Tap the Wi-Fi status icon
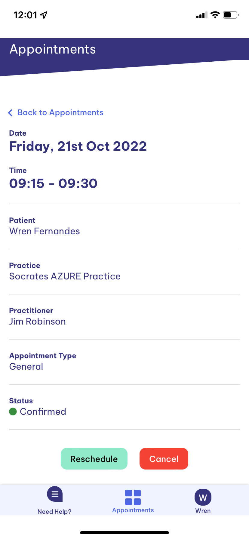This screenshot has height=539, width=249. coord(215,15)
